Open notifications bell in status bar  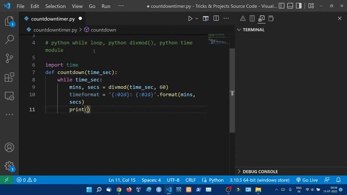338,180
